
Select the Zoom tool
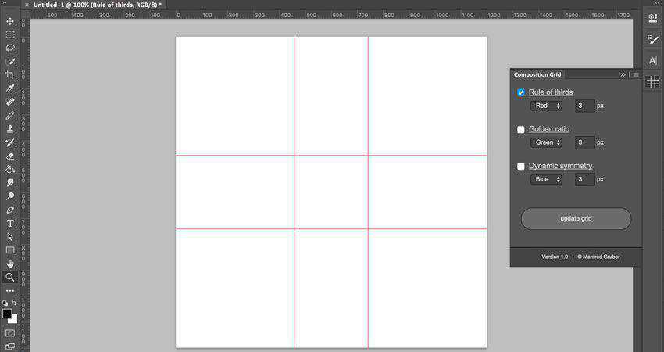10,277
